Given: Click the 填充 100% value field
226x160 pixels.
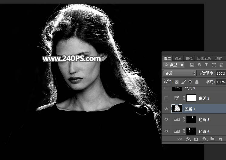Looking at the screenshot, I should (221, 82).
